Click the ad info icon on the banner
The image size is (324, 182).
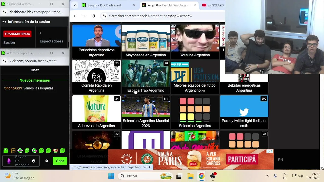(x=268, y=151)
